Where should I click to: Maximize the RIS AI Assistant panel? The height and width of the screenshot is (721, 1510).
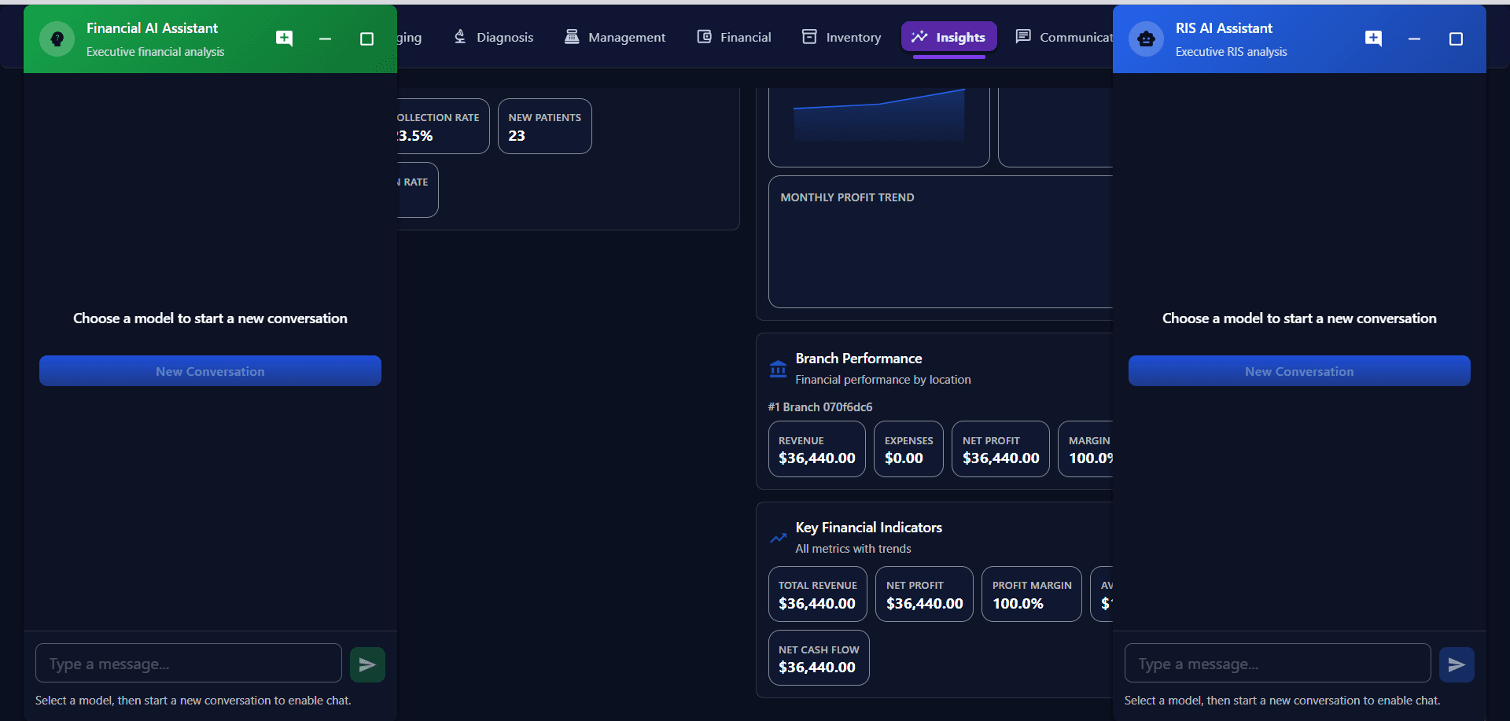pyautogui.click(x=1456, y=39)
